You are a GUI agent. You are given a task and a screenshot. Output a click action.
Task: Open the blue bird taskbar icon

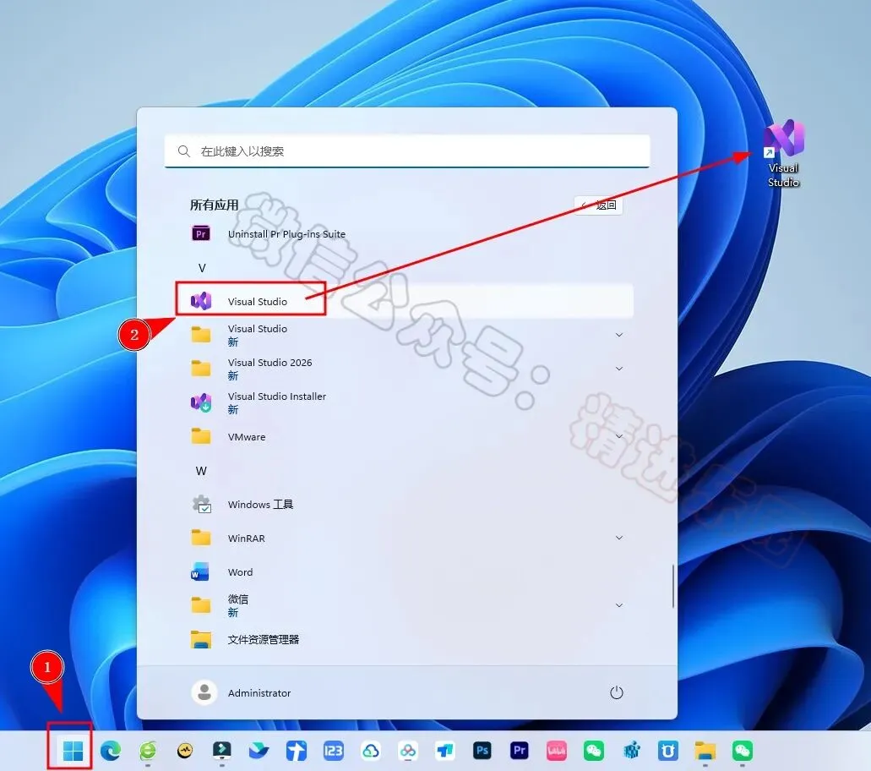(259, 751)
